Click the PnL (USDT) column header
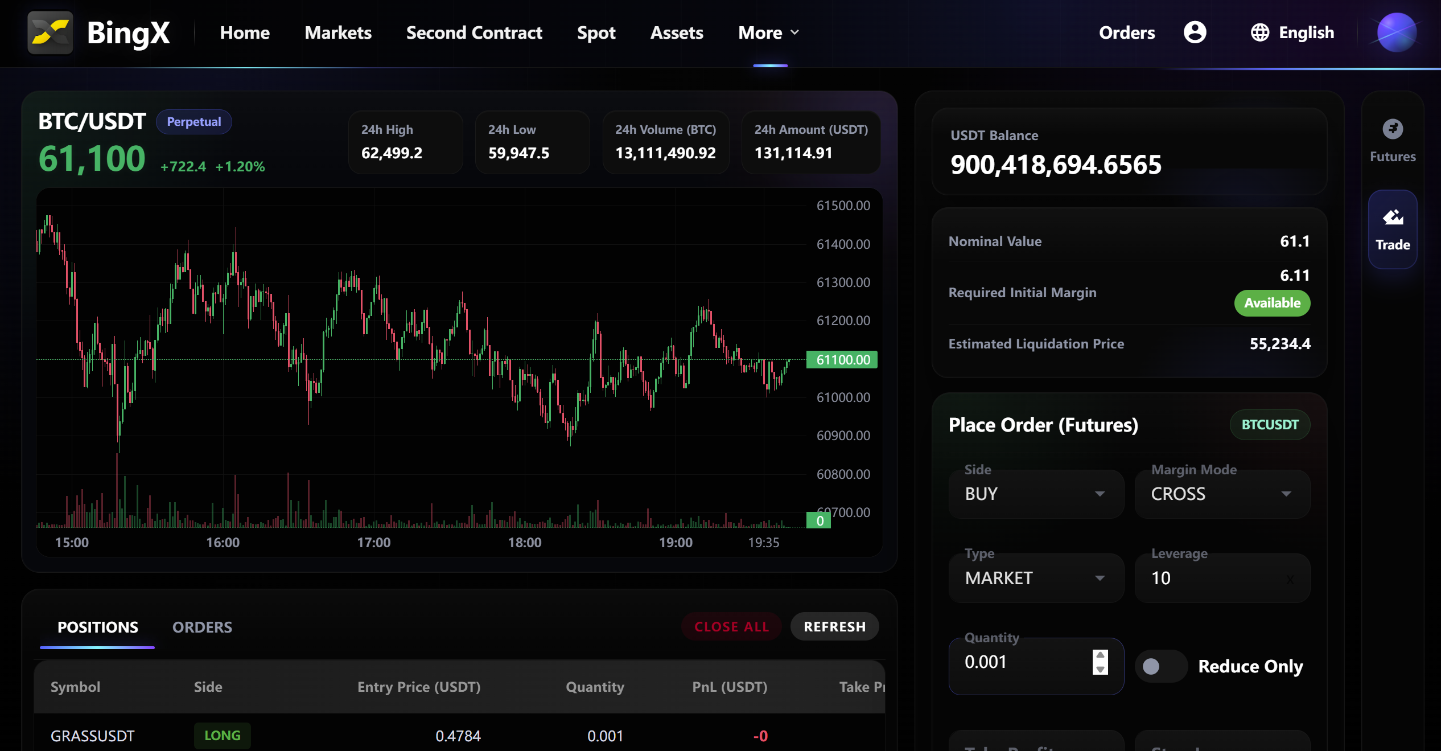The image size is (1441, 751). click(x=730, y=687)
